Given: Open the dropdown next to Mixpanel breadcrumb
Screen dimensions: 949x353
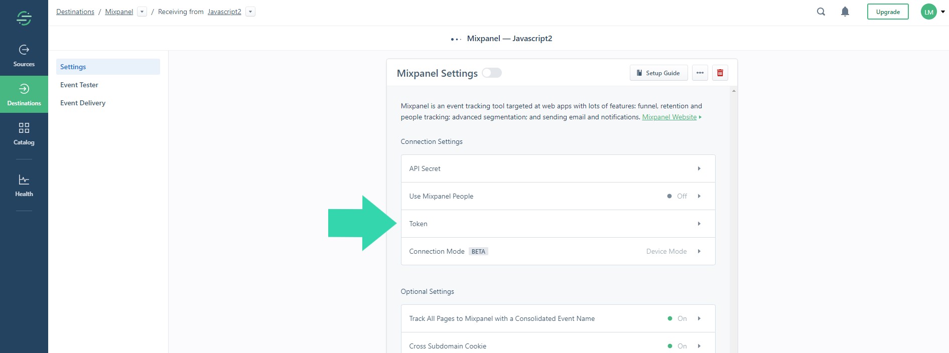Looking at the screenshot, I should coord(142,12).
